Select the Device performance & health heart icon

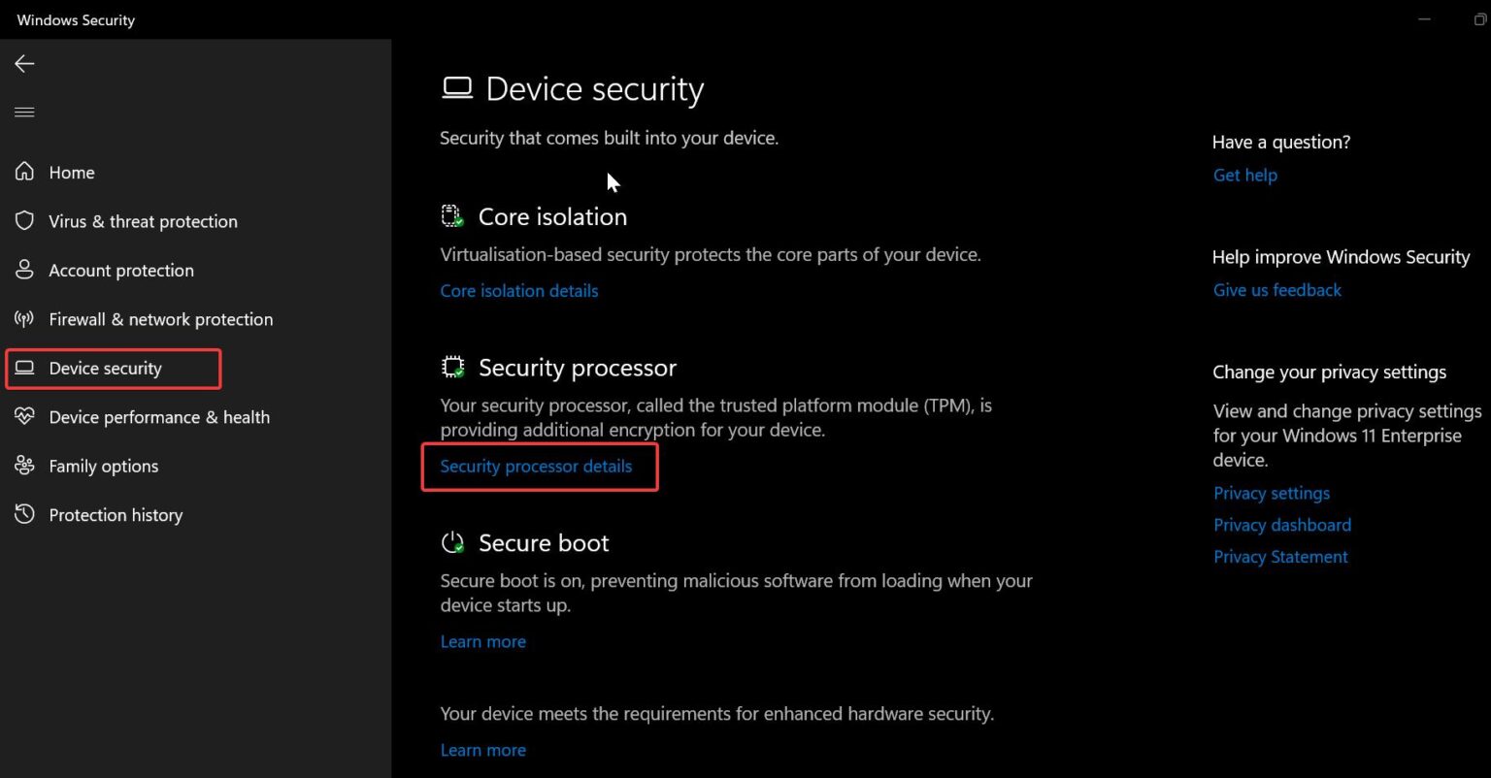24,417
